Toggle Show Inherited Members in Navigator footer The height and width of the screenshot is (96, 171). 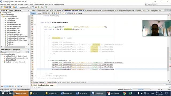[x=2, y=86]
